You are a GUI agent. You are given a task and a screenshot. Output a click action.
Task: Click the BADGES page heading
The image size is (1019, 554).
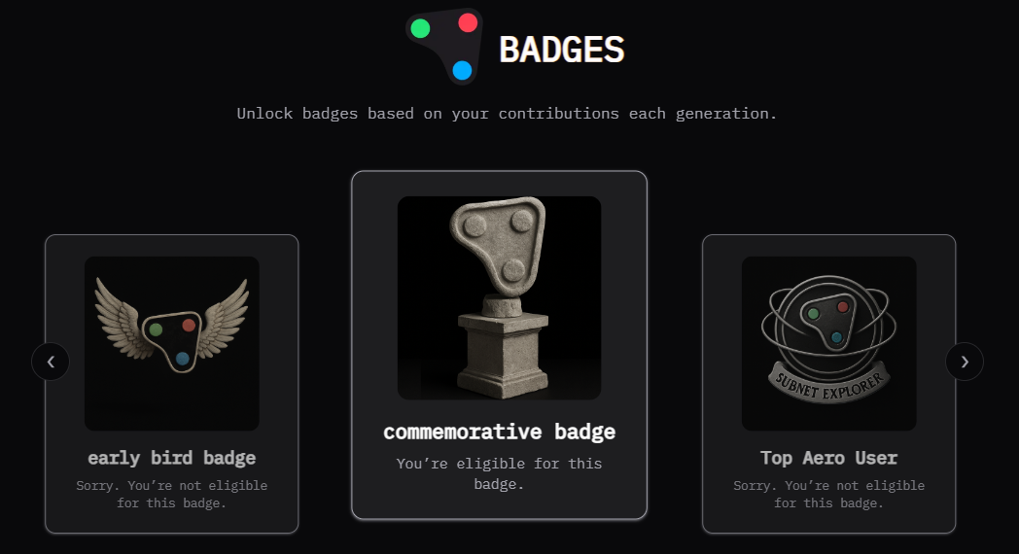coord(561,50)
